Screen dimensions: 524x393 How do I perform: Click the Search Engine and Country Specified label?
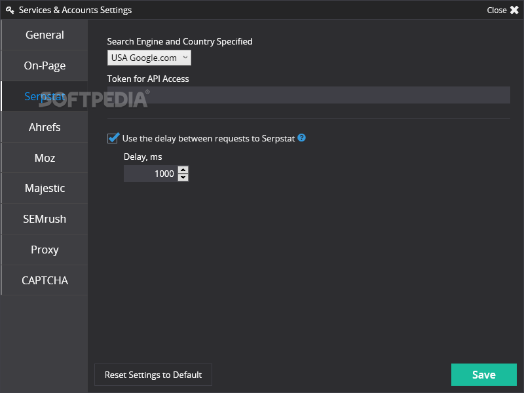(x=179, y=41)
